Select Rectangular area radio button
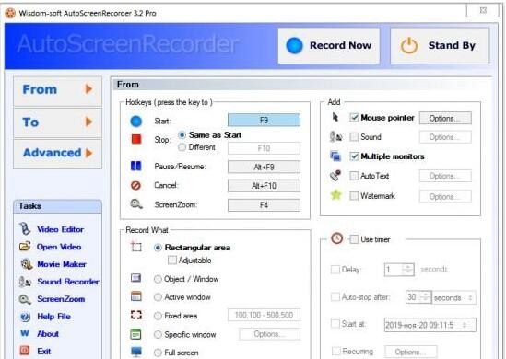 [x=158, y=248]
